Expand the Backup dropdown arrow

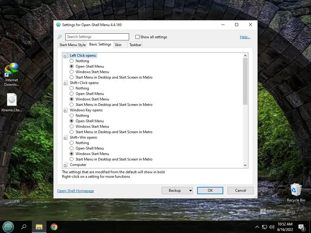tap(190, 191)
